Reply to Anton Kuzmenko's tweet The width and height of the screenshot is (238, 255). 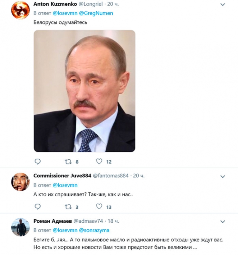[x=37, y=161]
